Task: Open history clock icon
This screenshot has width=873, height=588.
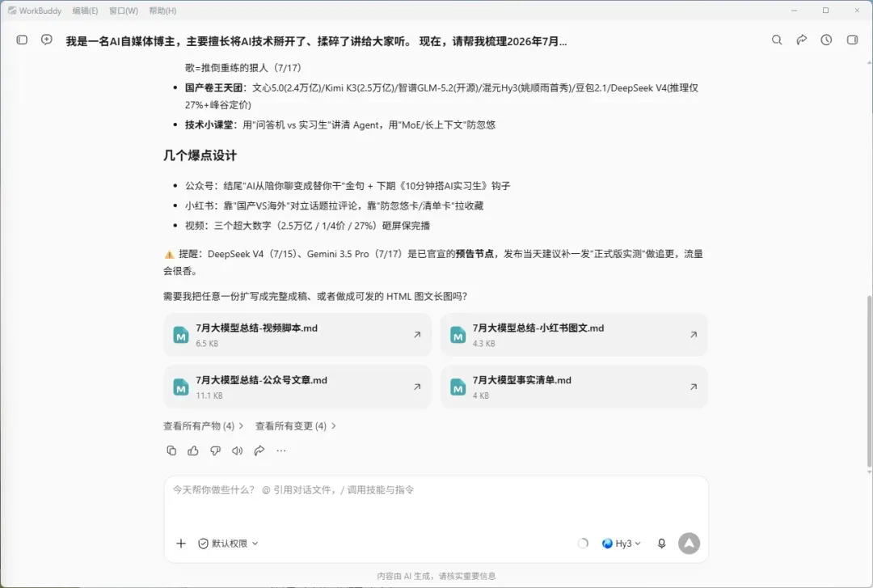Action: [826, 40]
